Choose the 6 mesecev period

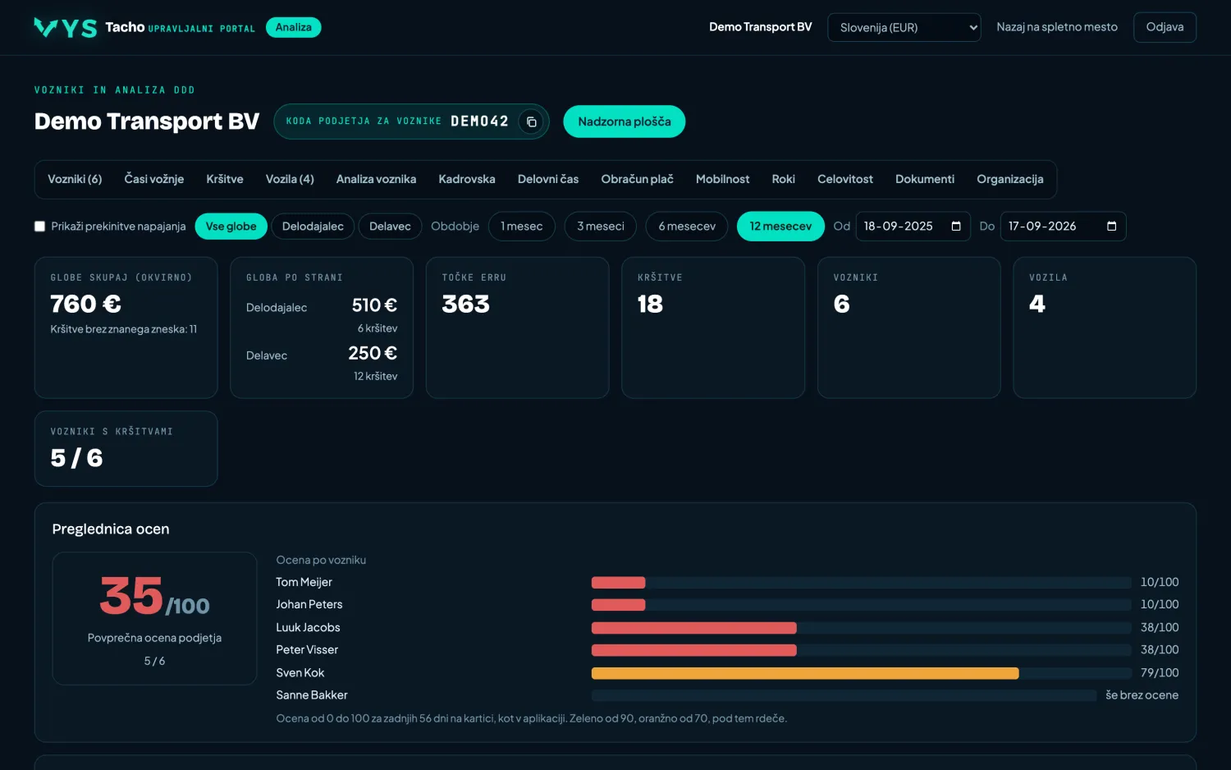687,226
